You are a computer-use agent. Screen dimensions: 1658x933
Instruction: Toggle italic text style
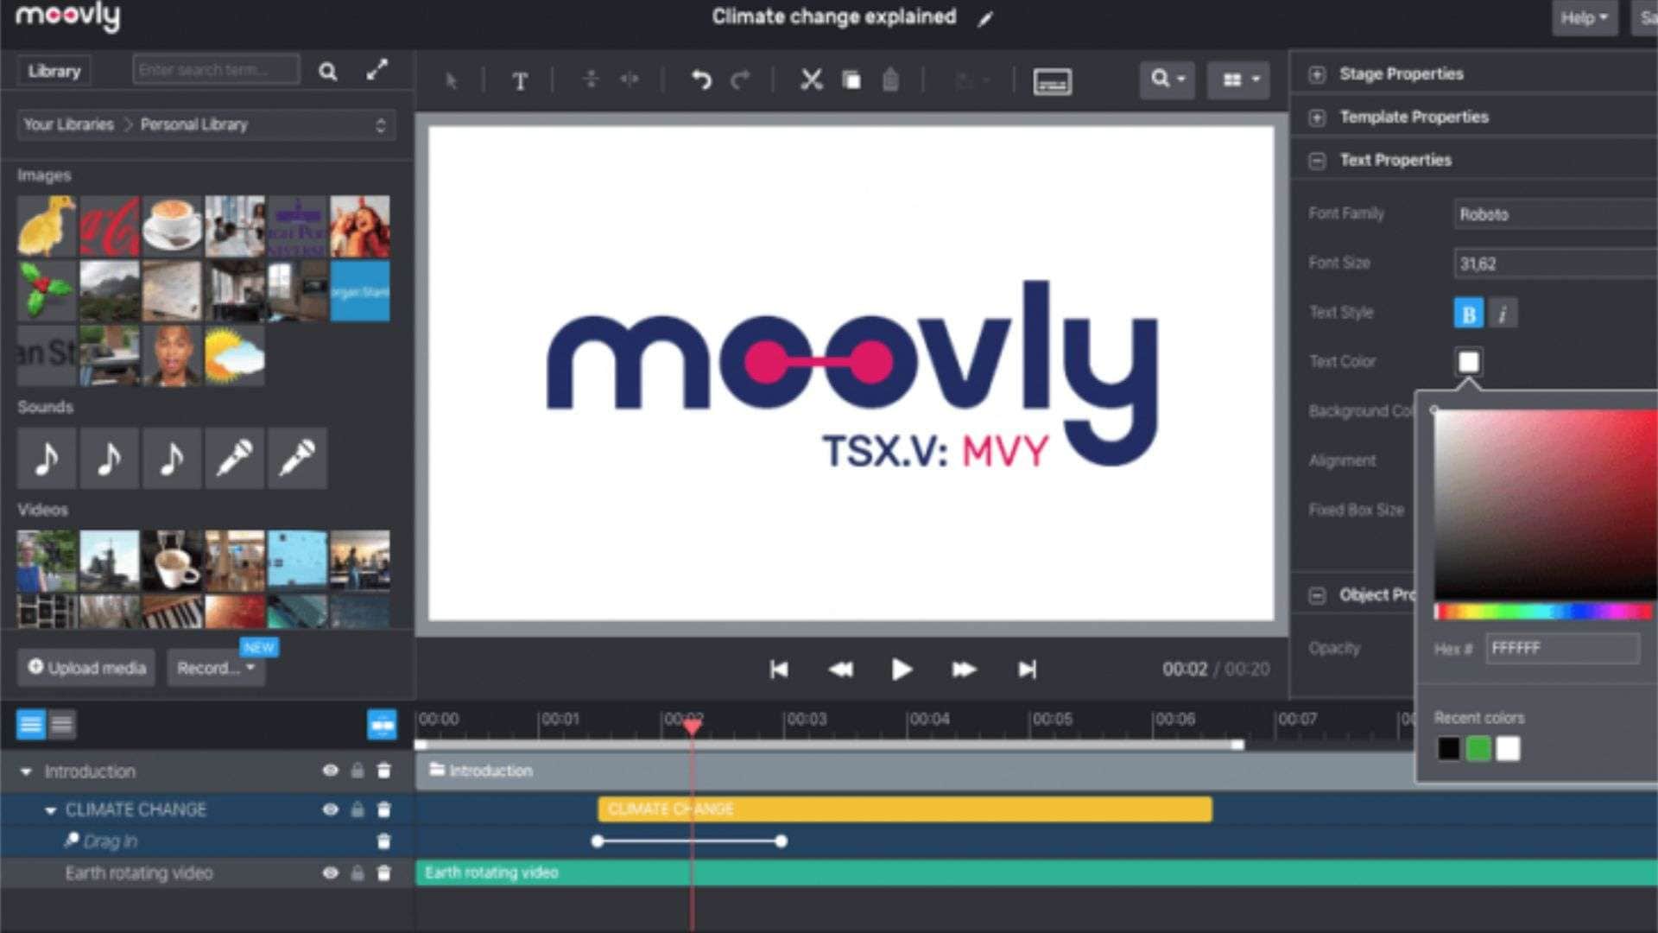[x=1503, y=313]
